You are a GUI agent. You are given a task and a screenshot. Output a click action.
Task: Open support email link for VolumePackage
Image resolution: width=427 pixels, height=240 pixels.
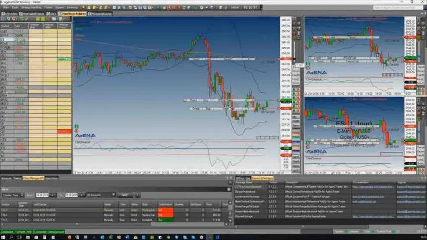click(x=411, y=216)
